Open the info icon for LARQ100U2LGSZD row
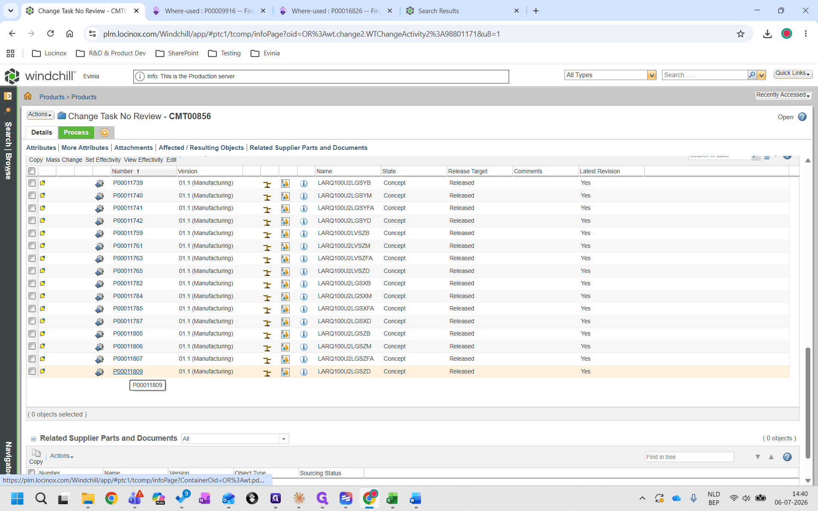818x511 pixels. 304,372
